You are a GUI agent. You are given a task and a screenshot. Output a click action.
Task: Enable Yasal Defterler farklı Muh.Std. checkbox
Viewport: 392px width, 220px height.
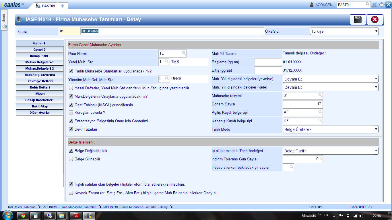pyautogui.click(x=71, y=88)
